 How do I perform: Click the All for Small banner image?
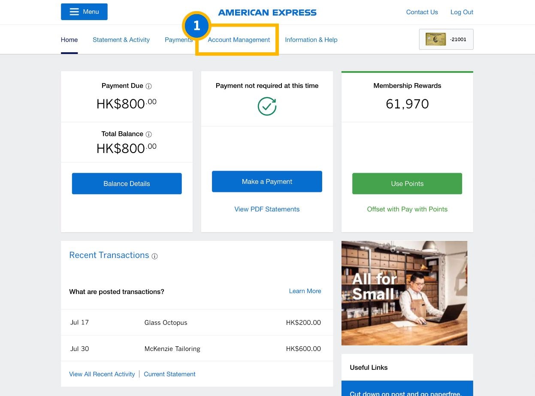404,293
